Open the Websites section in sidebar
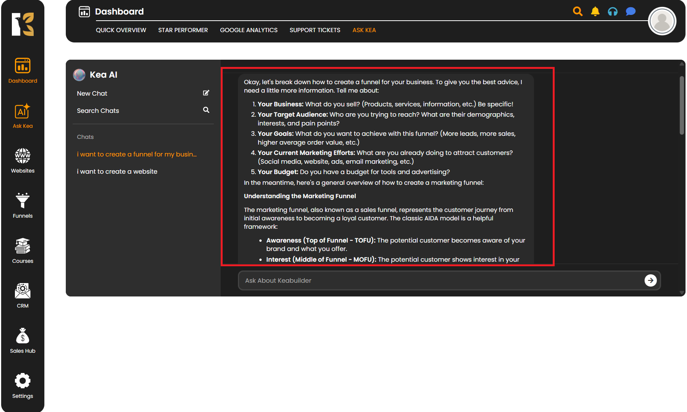 coord(23,160)
